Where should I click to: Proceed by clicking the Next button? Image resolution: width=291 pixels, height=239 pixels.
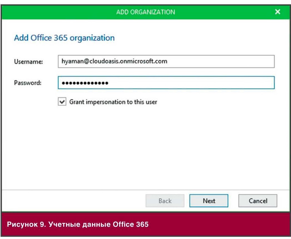click(209, 201)
